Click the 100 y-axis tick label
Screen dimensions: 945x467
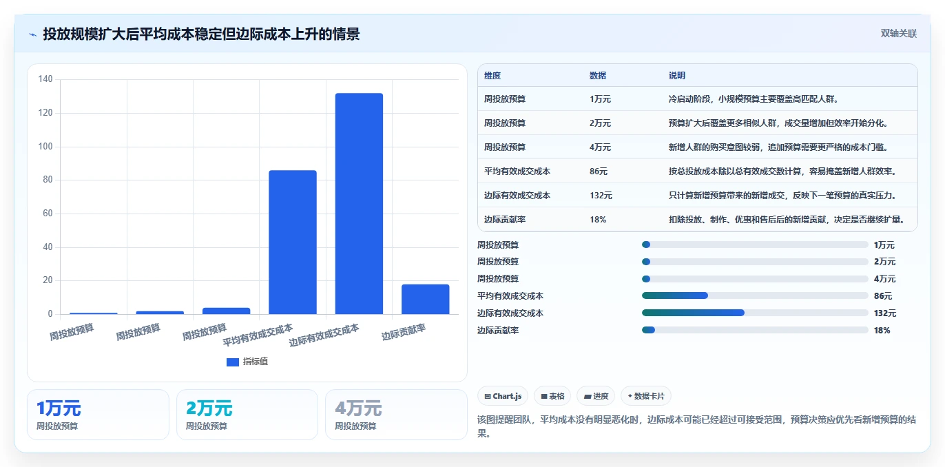(45, 147)
